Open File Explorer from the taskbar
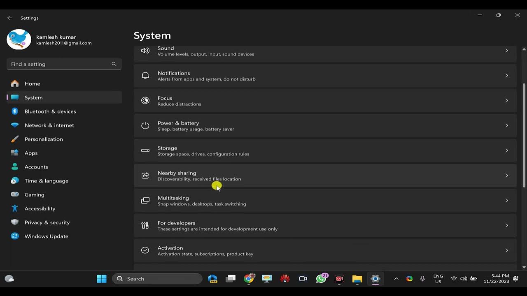 (357, 279)
